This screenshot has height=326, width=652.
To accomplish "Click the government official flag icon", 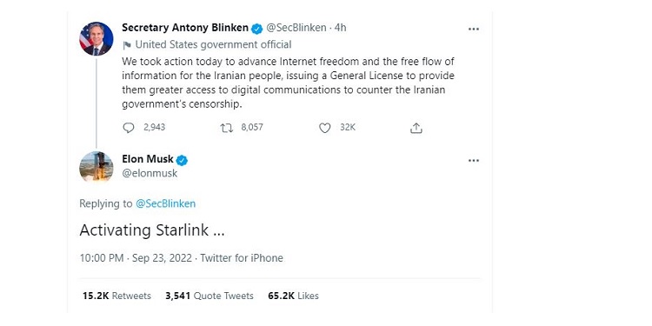I will (127, 45).
